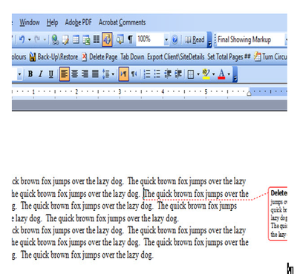This screenshot has height=274, width=297.
Task: Open the Tables and Borders pencil icon
Action: (x=65, y=39)
